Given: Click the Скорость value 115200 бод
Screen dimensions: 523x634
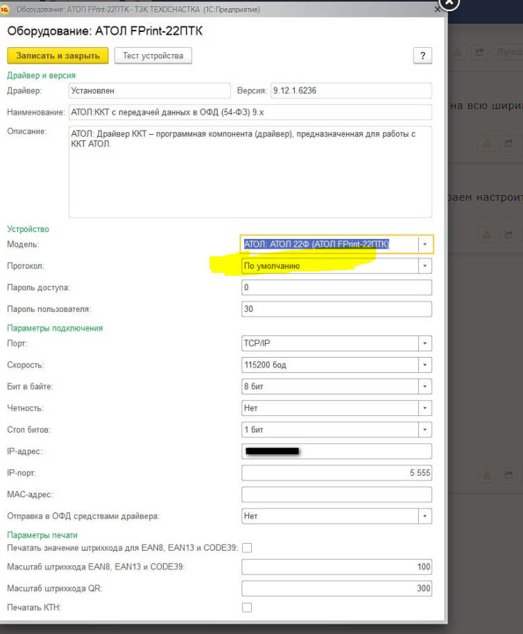Looking at the screenshot, I should [x=265, y=365].
